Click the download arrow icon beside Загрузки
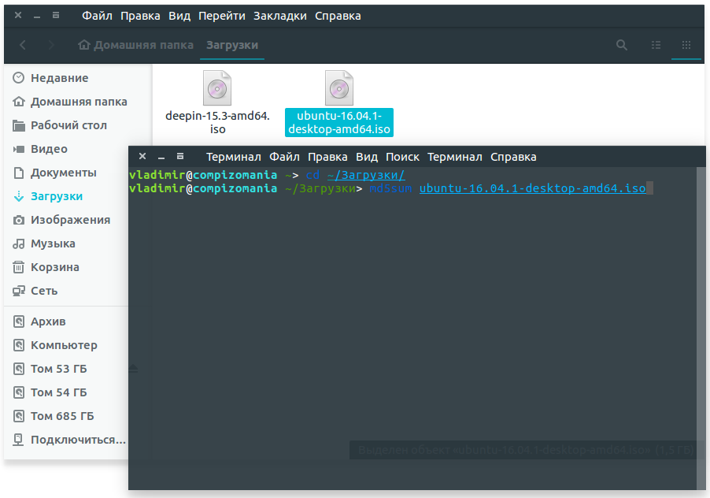The image size is (710, 498). [x=19, y=196]
